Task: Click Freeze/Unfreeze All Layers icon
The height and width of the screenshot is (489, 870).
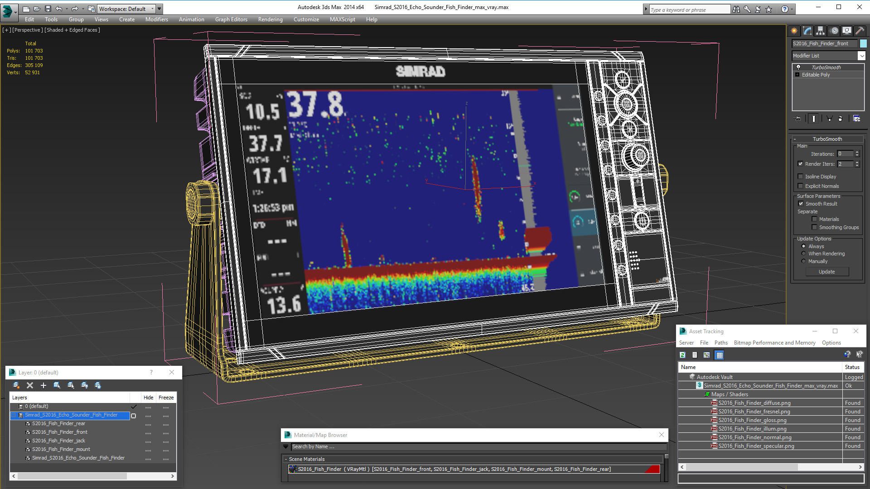Action: pos(98,385)
